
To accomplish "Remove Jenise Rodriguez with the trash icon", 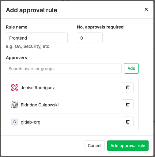I will pyautogui.click(x=128, y=87).
